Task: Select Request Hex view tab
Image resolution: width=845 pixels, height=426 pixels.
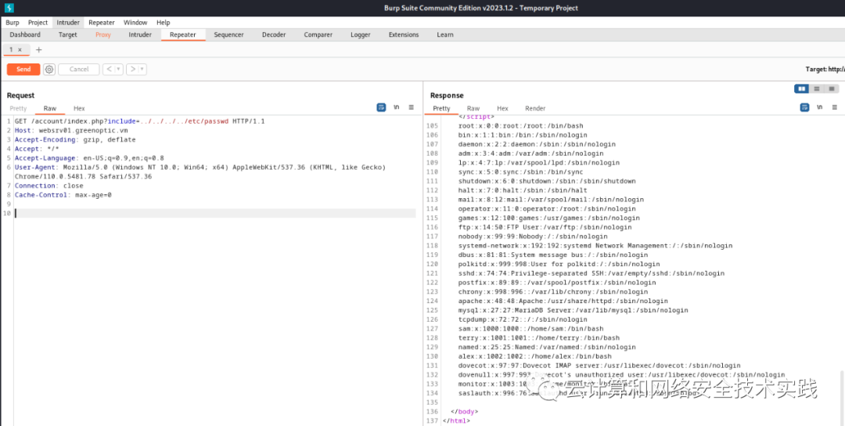Action: click(79, 108)
